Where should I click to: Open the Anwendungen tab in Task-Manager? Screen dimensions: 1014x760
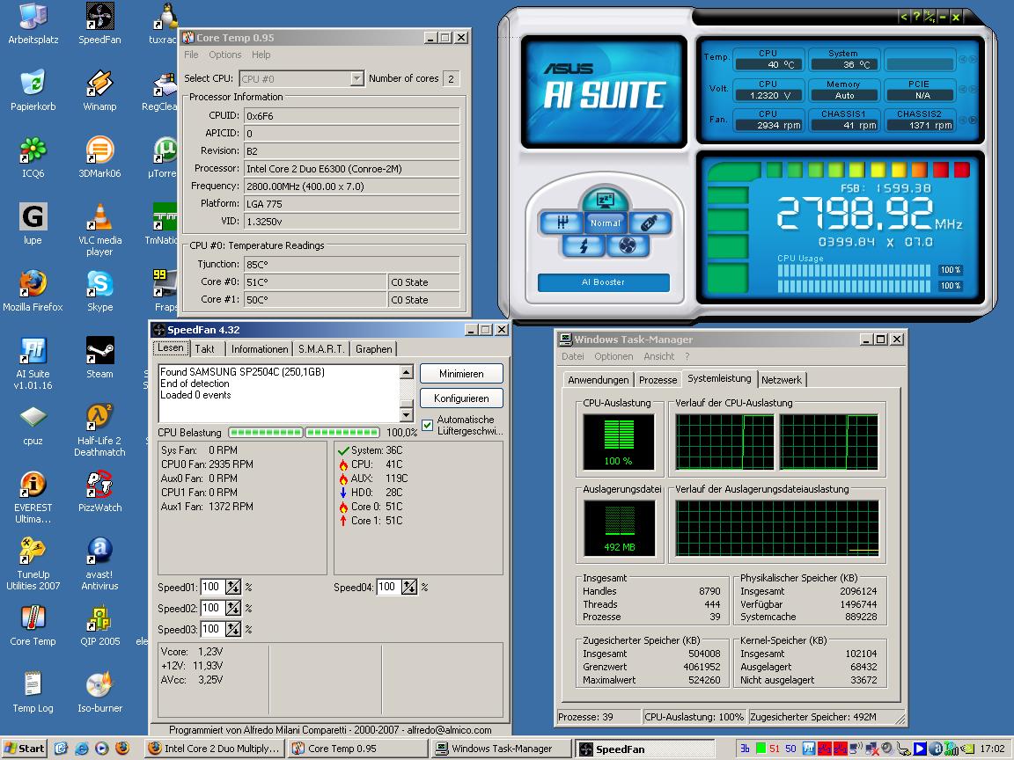tap(599, 380)
